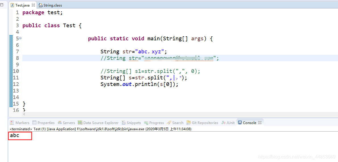Viewport: 338px width, 162px height.
Task: Click the Git Repositories view icon
Action: click(x=189, y=123)
